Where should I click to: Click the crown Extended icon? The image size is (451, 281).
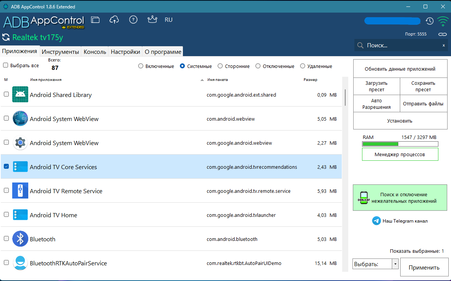coord(152,19)
